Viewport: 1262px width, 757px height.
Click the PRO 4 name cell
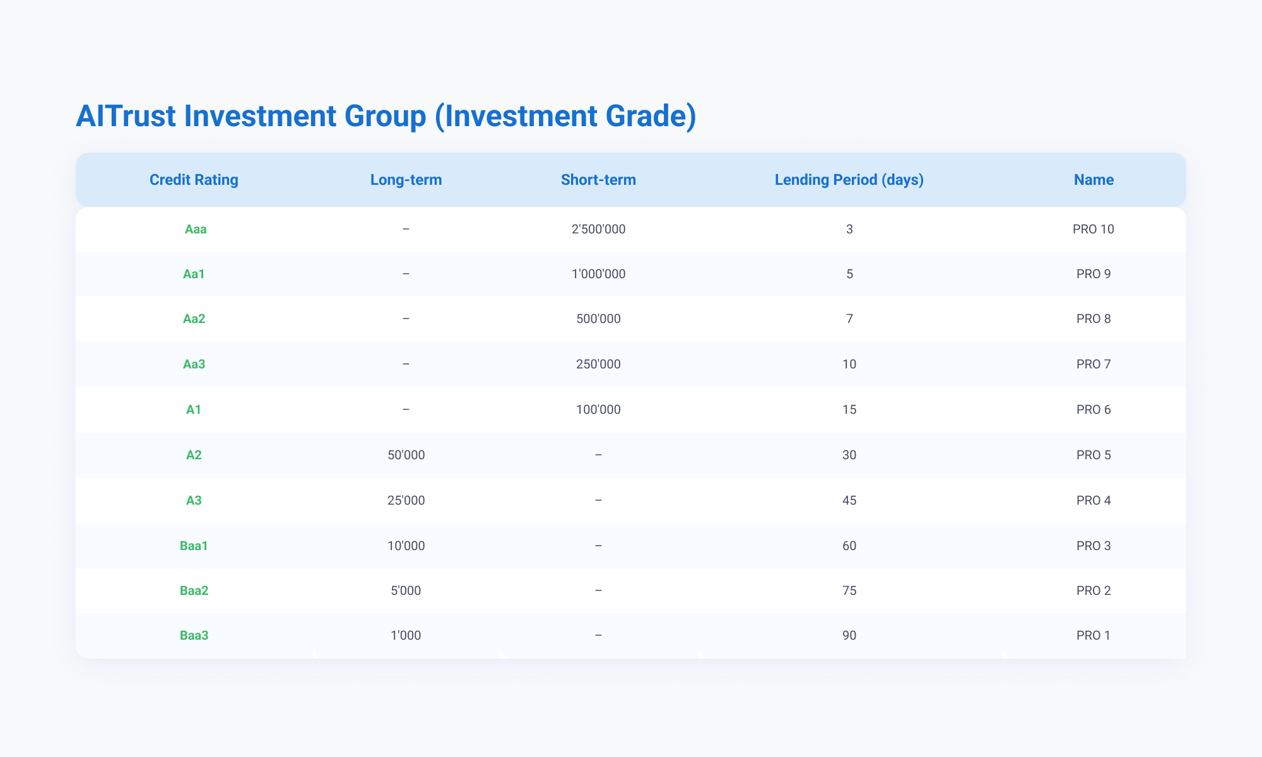click(1094, 500)
